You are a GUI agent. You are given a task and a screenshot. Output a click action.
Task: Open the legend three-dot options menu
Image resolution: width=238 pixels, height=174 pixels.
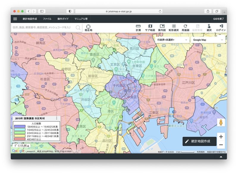57,118
